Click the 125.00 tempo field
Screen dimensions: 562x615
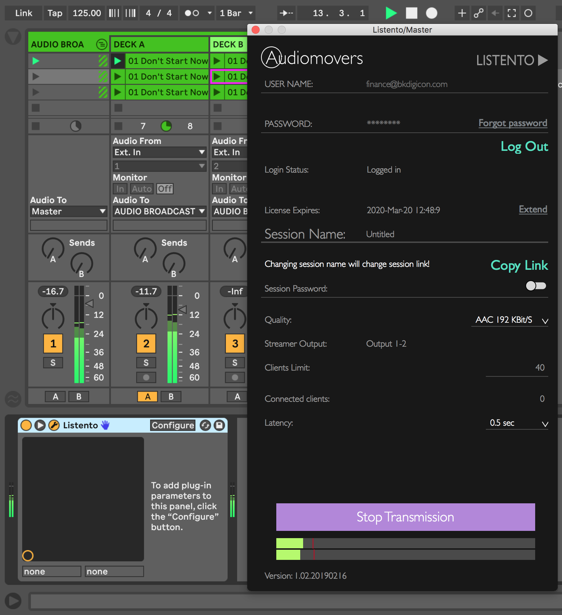pyautogui.click(x=87, y=13)
